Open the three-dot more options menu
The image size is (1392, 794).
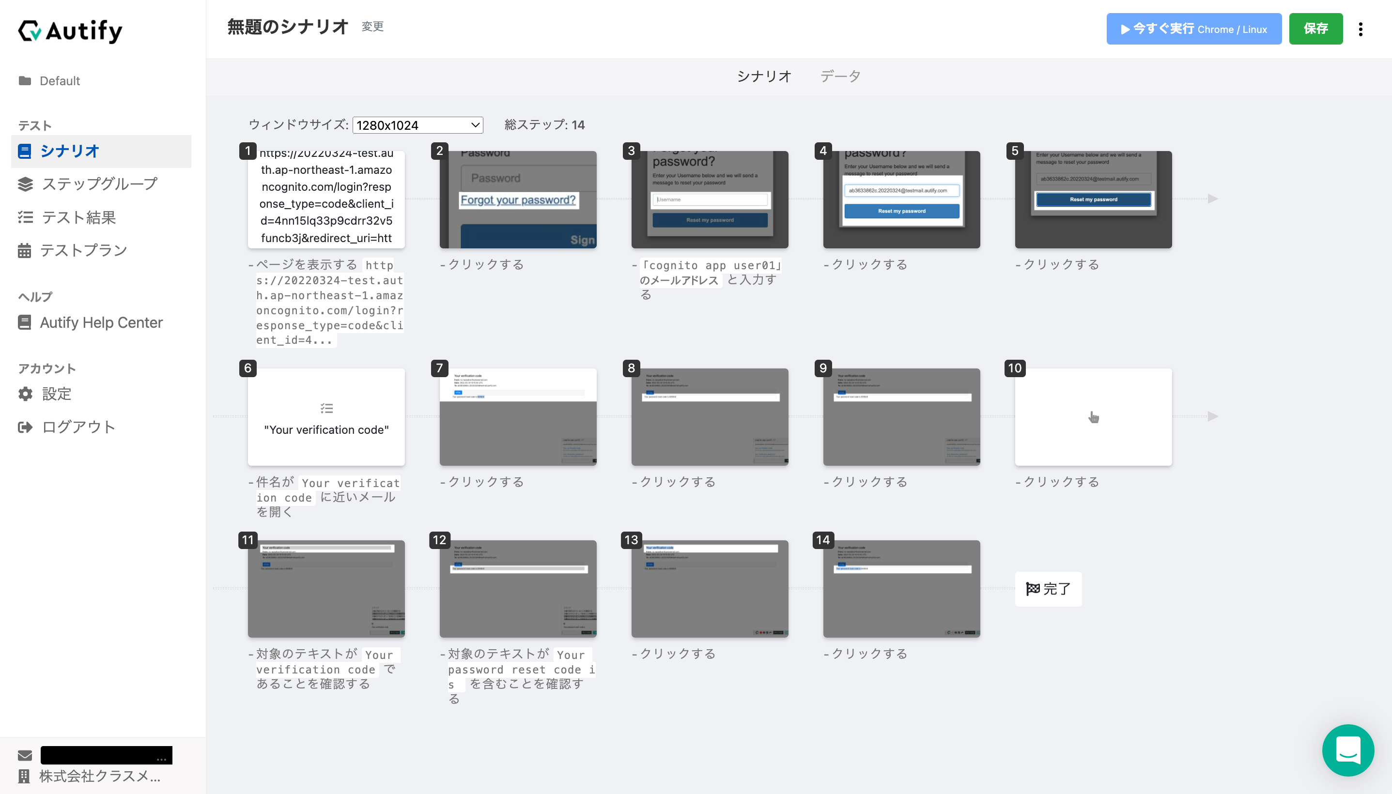[x=1361, y=29]
